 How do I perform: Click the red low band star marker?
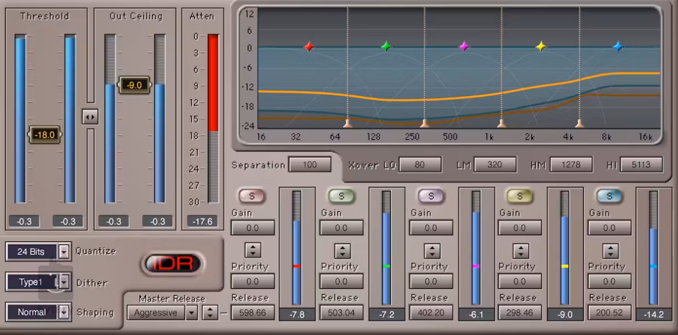tap(309, 47)
